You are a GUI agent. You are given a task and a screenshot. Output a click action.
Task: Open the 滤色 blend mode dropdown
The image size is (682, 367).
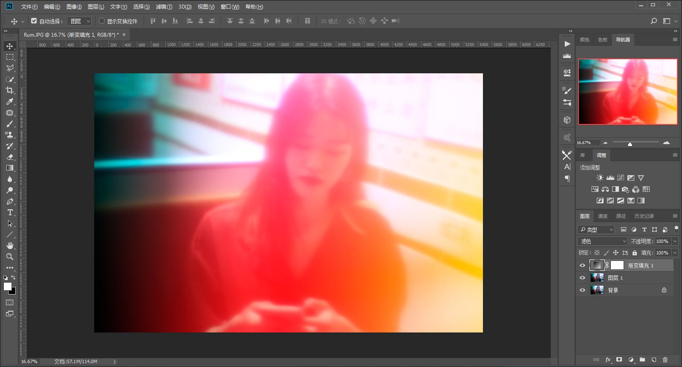click(x=603, y=241)
